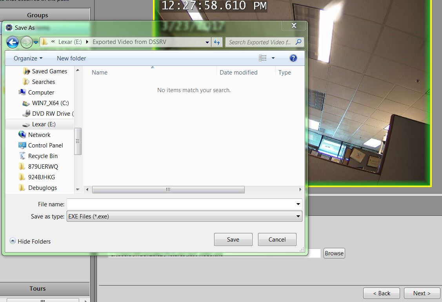Toggle sort order on the Name column

point(99,73)
